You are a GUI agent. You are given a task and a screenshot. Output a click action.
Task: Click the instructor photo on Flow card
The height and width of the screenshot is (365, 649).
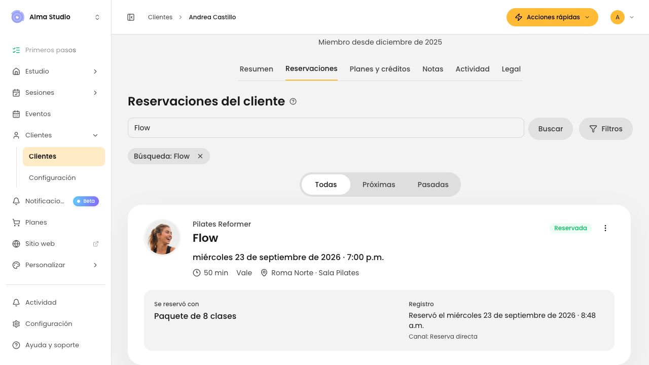[x=162, y=237]
